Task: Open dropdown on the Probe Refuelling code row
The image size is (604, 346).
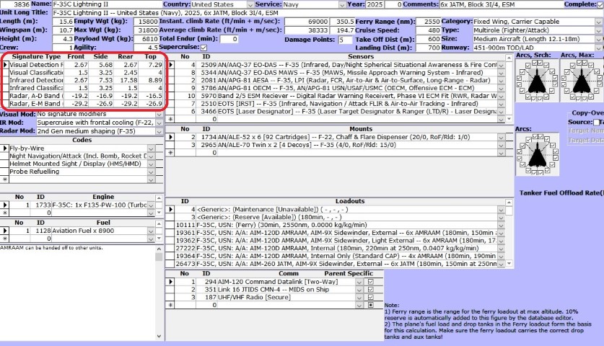Action: pos(151,172)
